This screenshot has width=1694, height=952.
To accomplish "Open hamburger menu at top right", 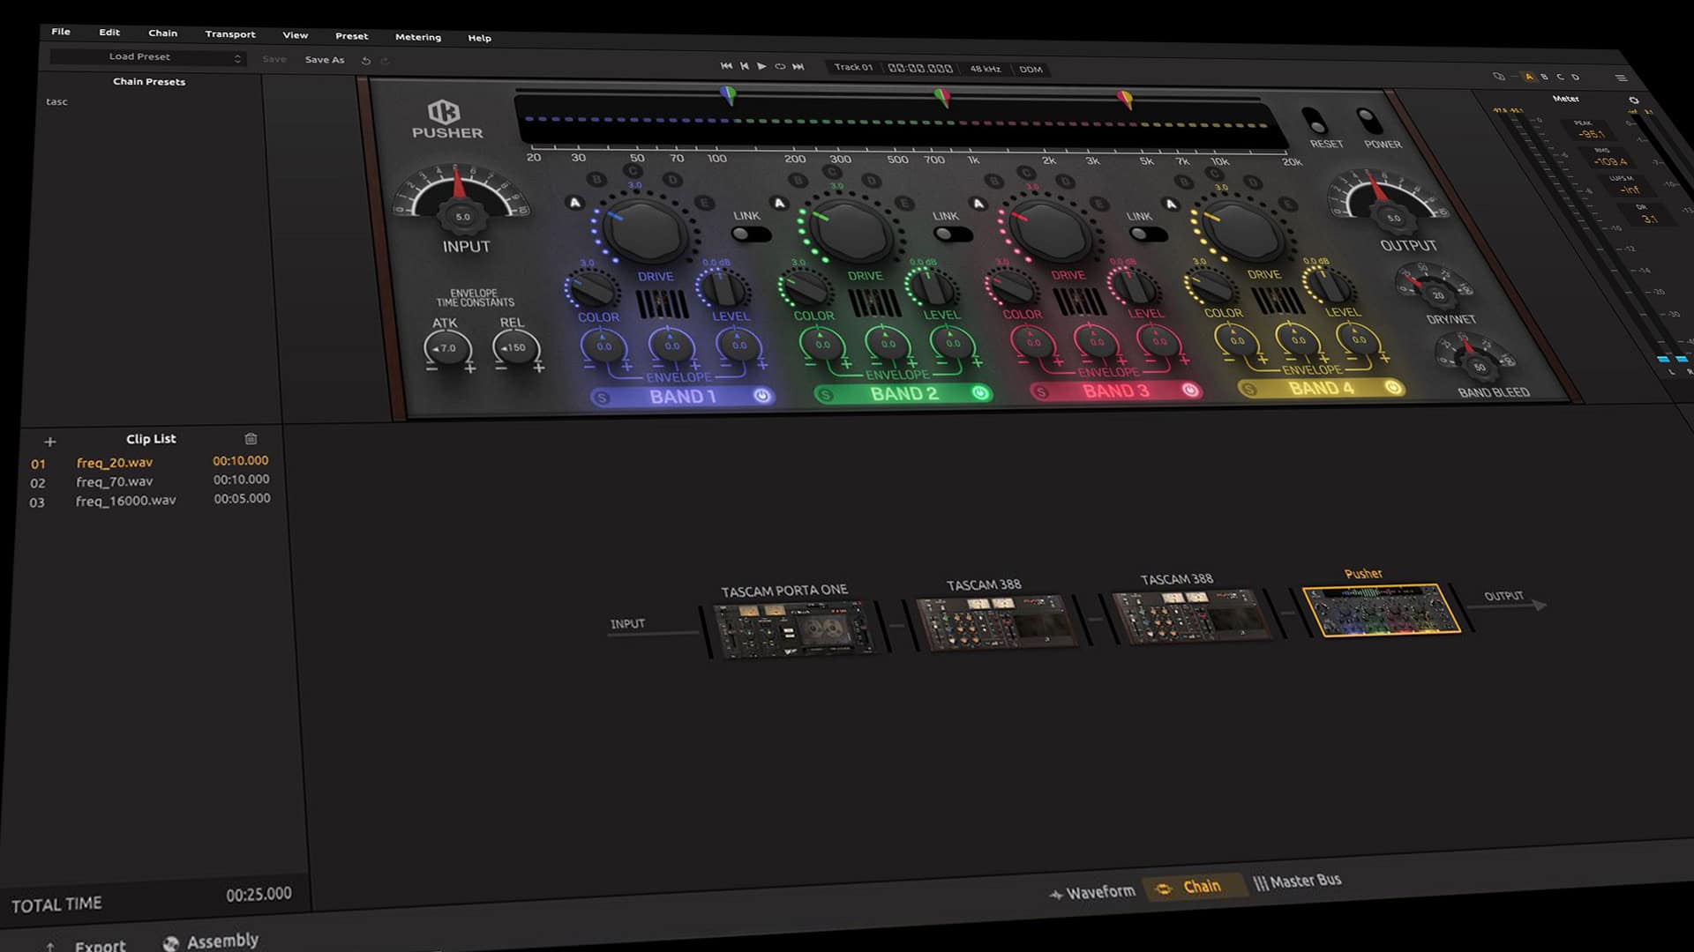I will 1621,78.
